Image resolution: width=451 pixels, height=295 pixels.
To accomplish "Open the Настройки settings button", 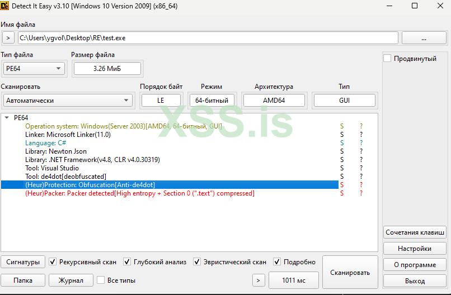I will coord(415,249).
